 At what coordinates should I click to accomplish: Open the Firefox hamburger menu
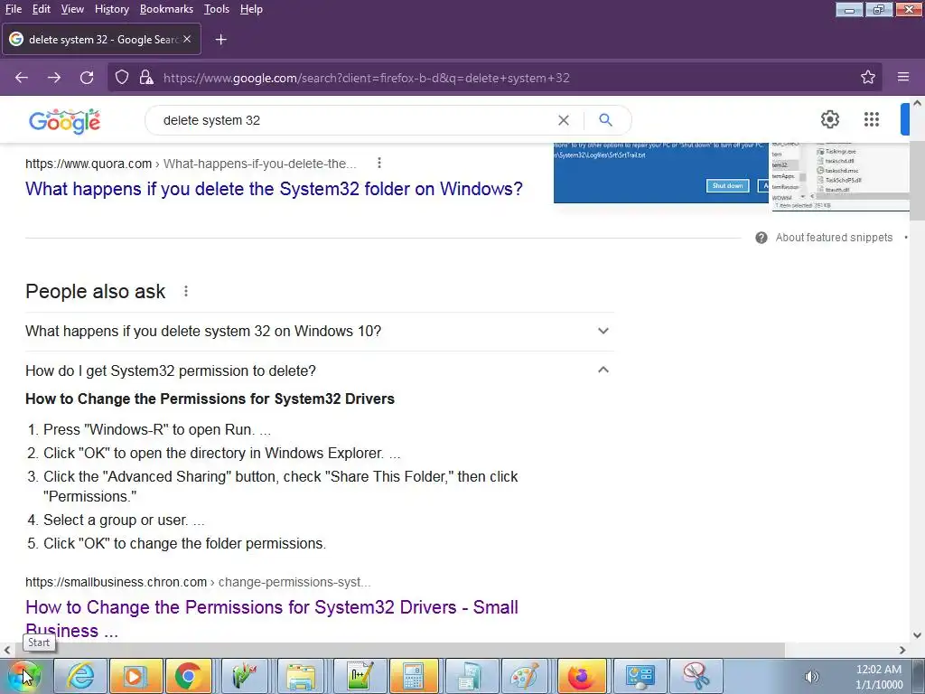tap(902, 78)
